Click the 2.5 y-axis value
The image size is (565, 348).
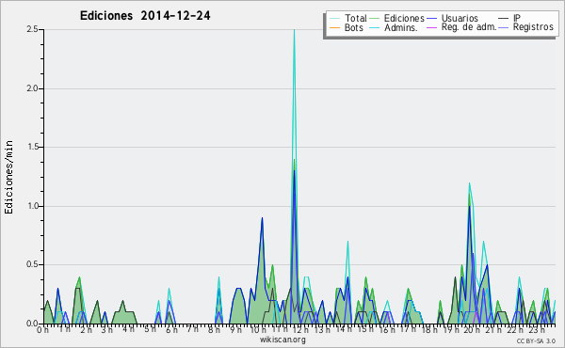pos(32,29)
